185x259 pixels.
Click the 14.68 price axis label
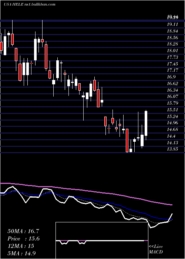[172, 129]
